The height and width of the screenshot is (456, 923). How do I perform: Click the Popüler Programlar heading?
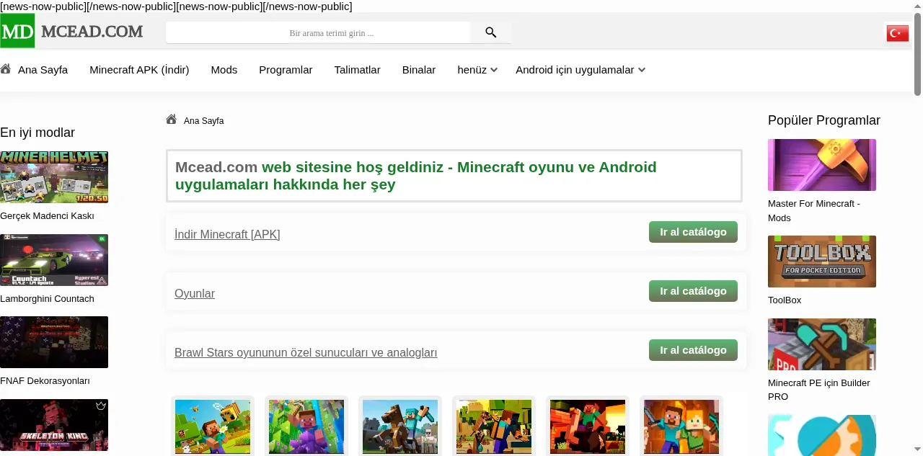pos(824,120)
